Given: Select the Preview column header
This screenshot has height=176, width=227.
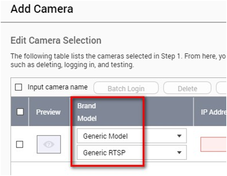Looking at the screenshot, I should pos(48,112).
